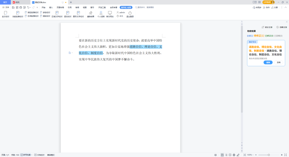This screenshot has height=157, width=289.
Task: Click zoom out minus button
Action: click(x=256, y=155)
